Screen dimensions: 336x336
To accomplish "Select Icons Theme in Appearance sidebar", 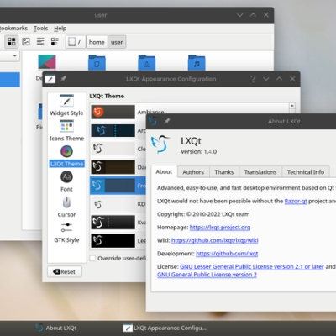I will click(x=66, y=131).
